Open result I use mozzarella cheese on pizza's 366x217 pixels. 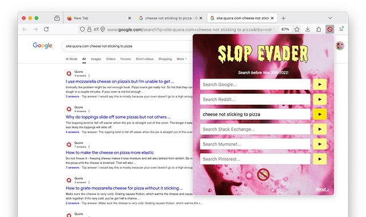(x=120, y=81)
